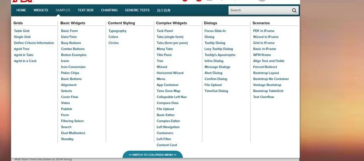Screen dimensions: 364x161
Task: Open the Colors styling page
Action: point(113,37)
